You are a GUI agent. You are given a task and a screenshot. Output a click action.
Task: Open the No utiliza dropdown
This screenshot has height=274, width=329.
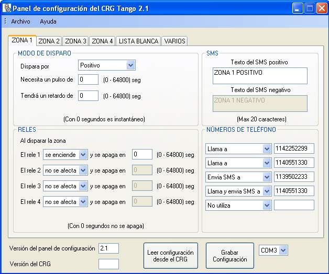click(x=238, y=206)
